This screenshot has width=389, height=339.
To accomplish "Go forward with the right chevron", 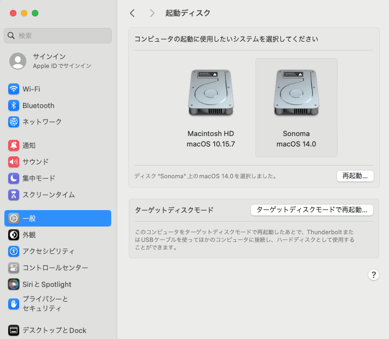I will pyautogui.click(x=152, y=13).
